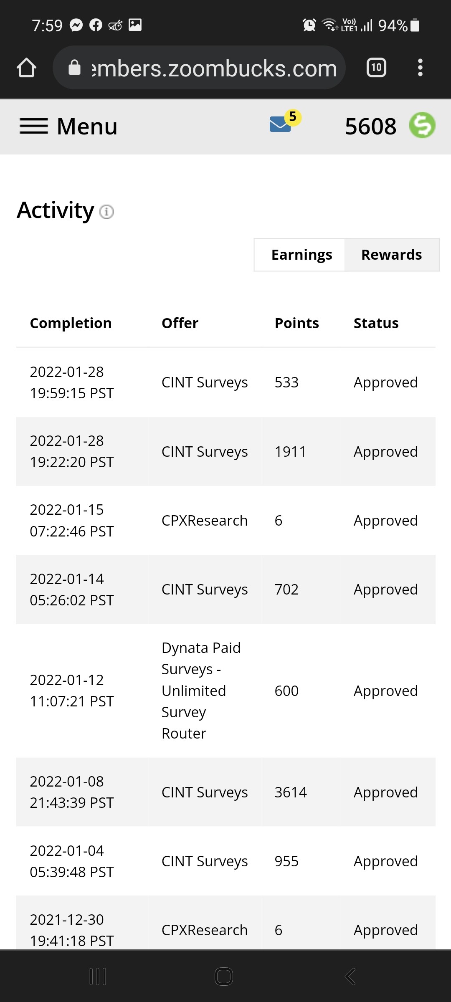Open the mail inbox envelope icon

pyautogui.click(x=281, y=124)
